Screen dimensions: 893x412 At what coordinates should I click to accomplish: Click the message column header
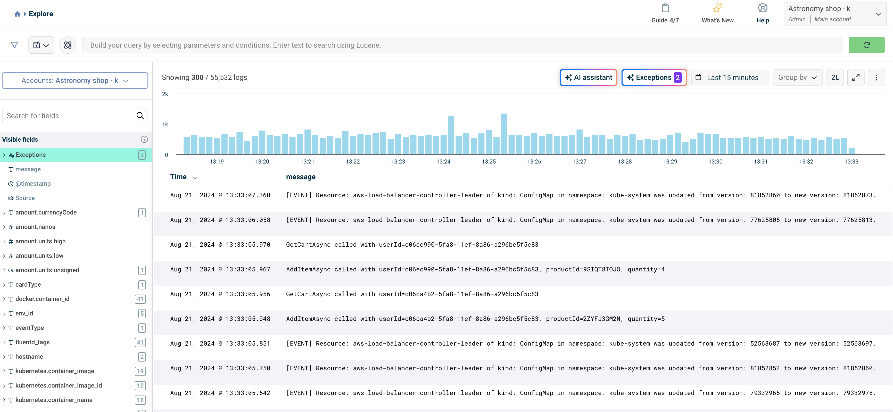tap(301, 177)
